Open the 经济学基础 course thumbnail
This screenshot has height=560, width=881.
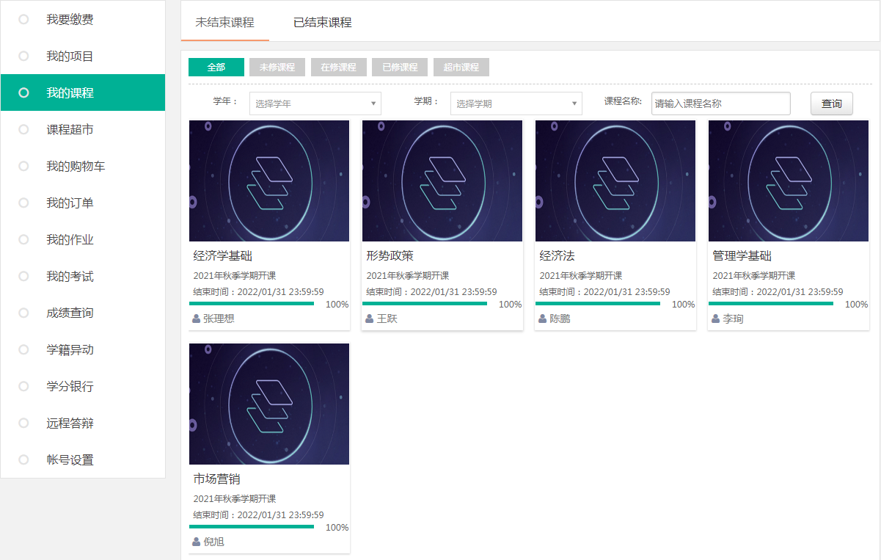pos(269,181)
